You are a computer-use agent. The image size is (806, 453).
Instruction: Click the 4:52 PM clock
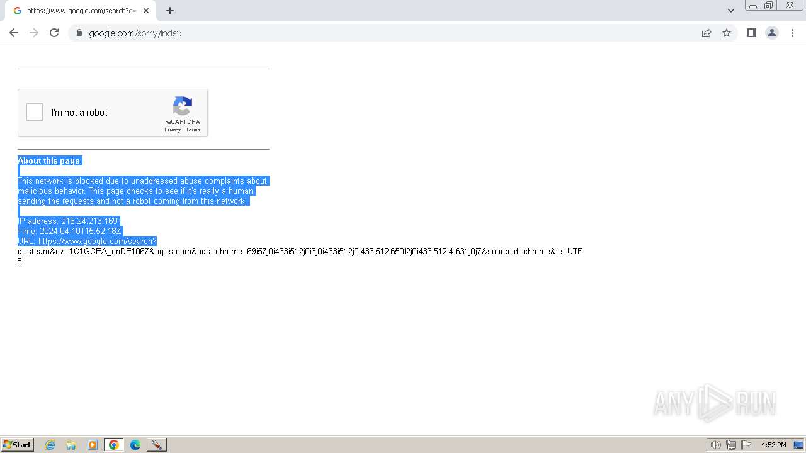[x=773, y=445]
